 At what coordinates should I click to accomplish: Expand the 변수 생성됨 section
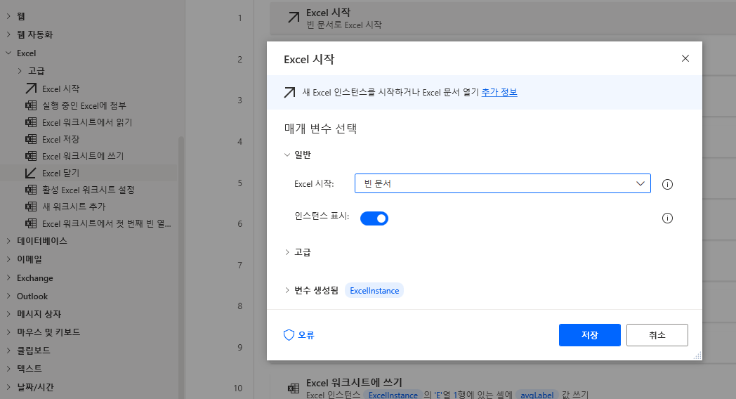(x=287, y=290)
